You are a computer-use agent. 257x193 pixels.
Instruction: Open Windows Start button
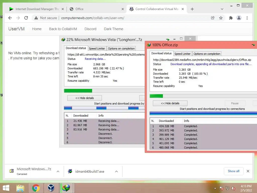point(6,188)
